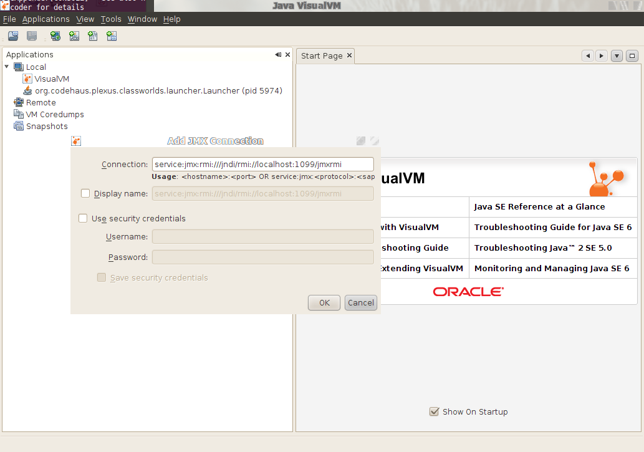
Task: Open Java SE Reference at a Glance link
Action: pyautogui.click(x=539, y=207)
